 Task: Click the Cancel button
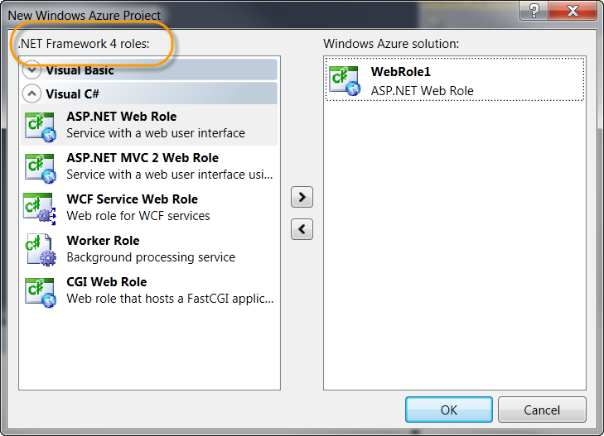click(542, 410)
